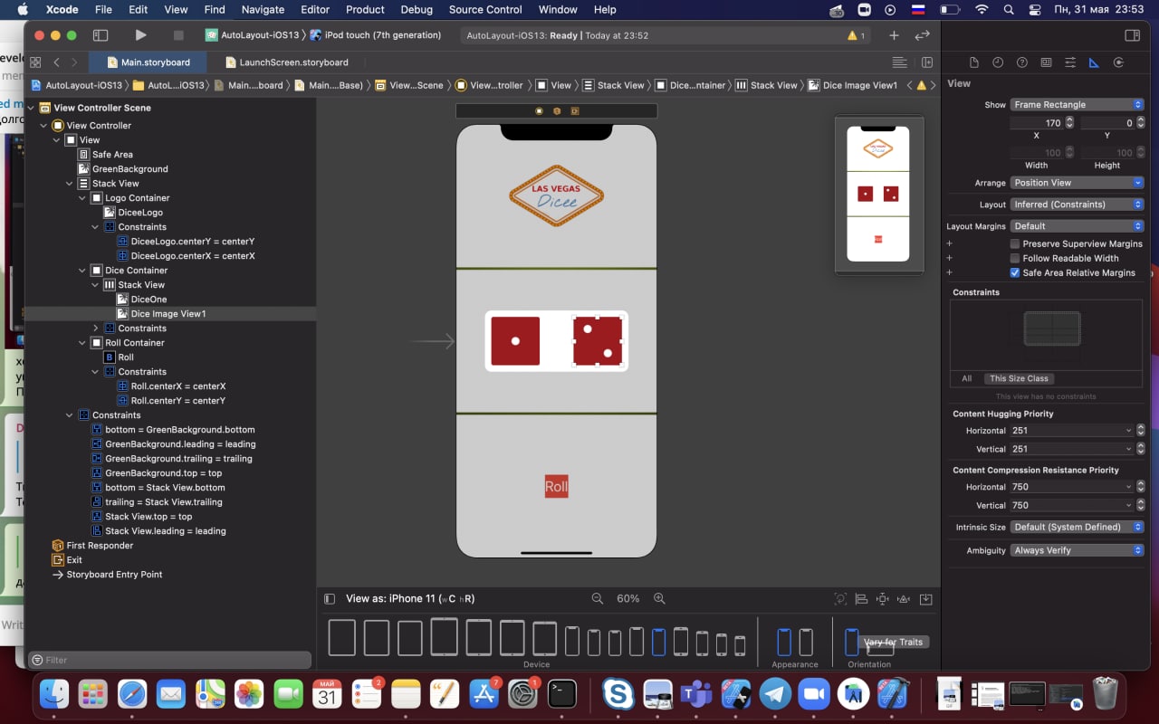The width and height of the screenshot is (1159, 724).
Task: Zoom out the storyboard canvas
Action: (x=598, y=598)
